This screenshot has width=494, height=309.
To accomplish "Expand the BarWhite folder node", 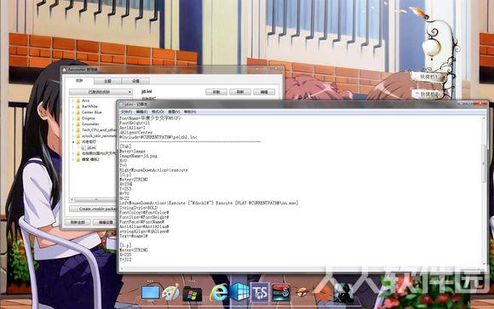I will (x=73, y=106).
